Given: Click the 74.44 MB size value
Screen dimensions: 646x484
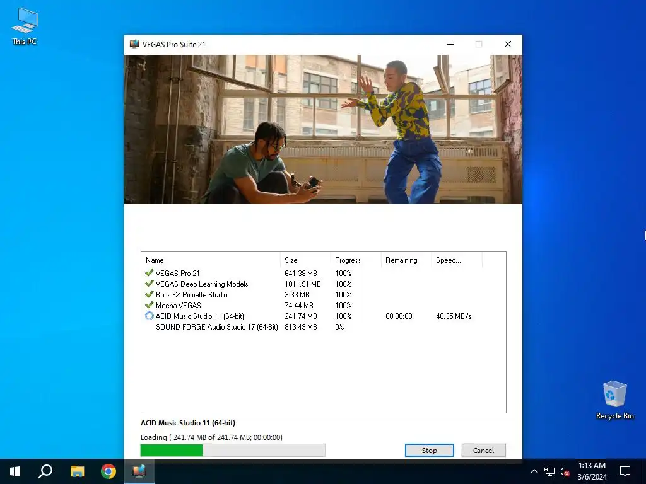Looking at the screenshot, I should click(x=298, y=306).
